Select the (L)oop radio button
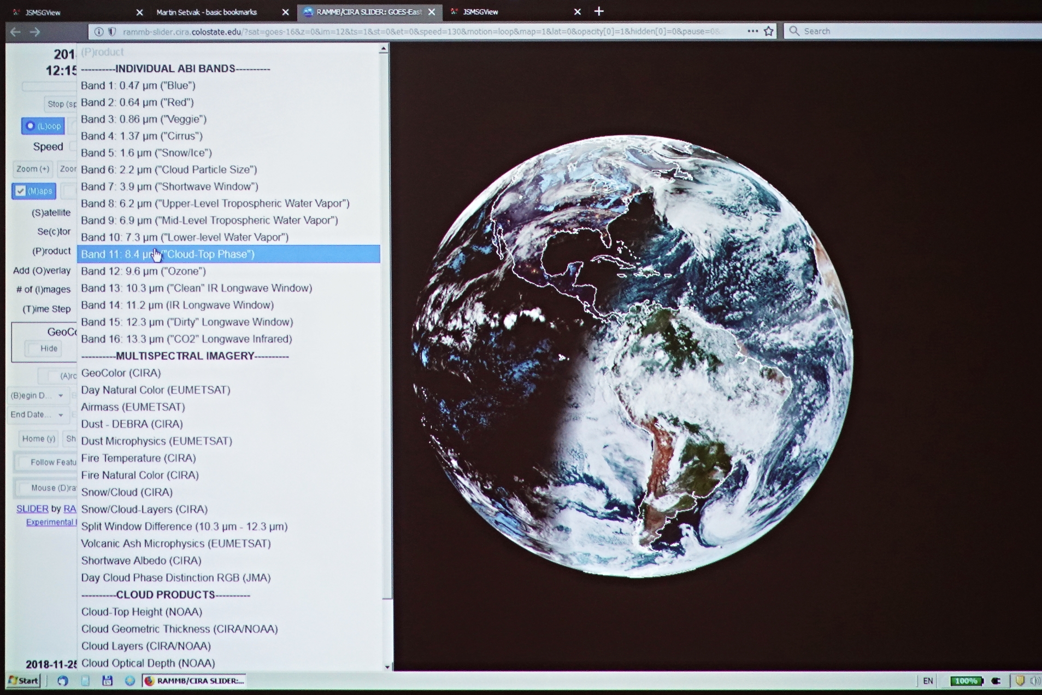Viewport: 1042px width, 695px height. tap(31, 126)
